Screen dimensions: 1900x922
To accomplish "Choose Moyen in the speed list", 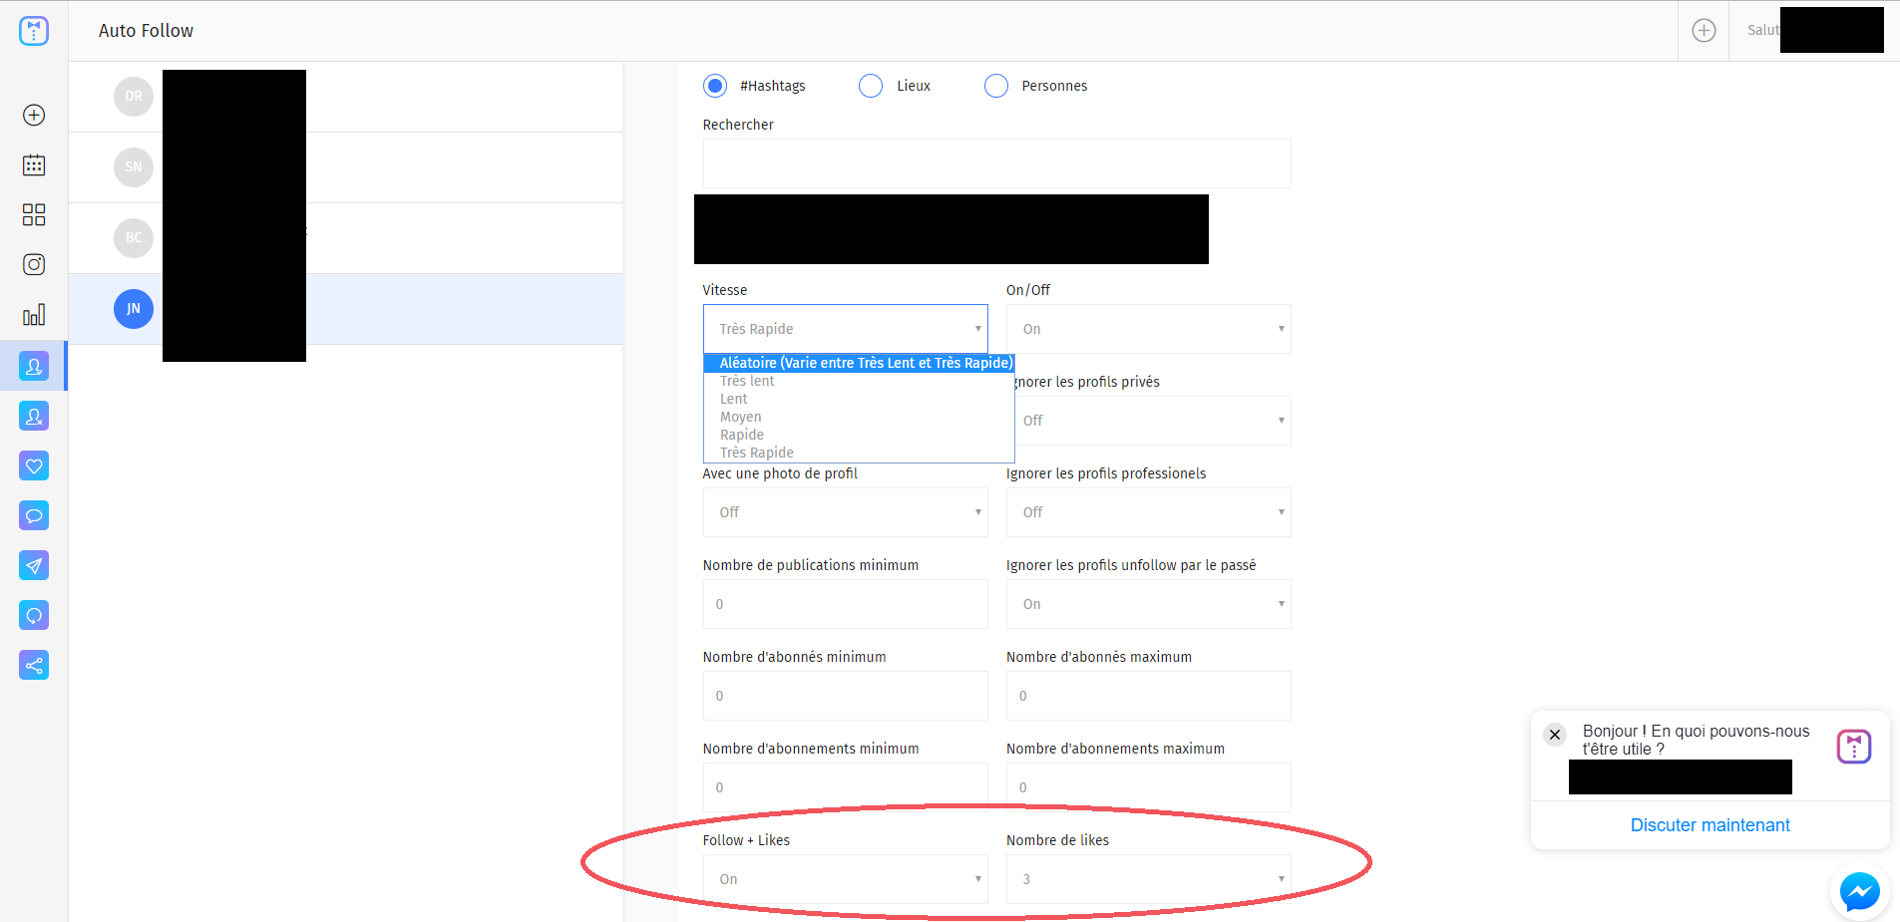I will pyautogui.click(x=741, y=417).
